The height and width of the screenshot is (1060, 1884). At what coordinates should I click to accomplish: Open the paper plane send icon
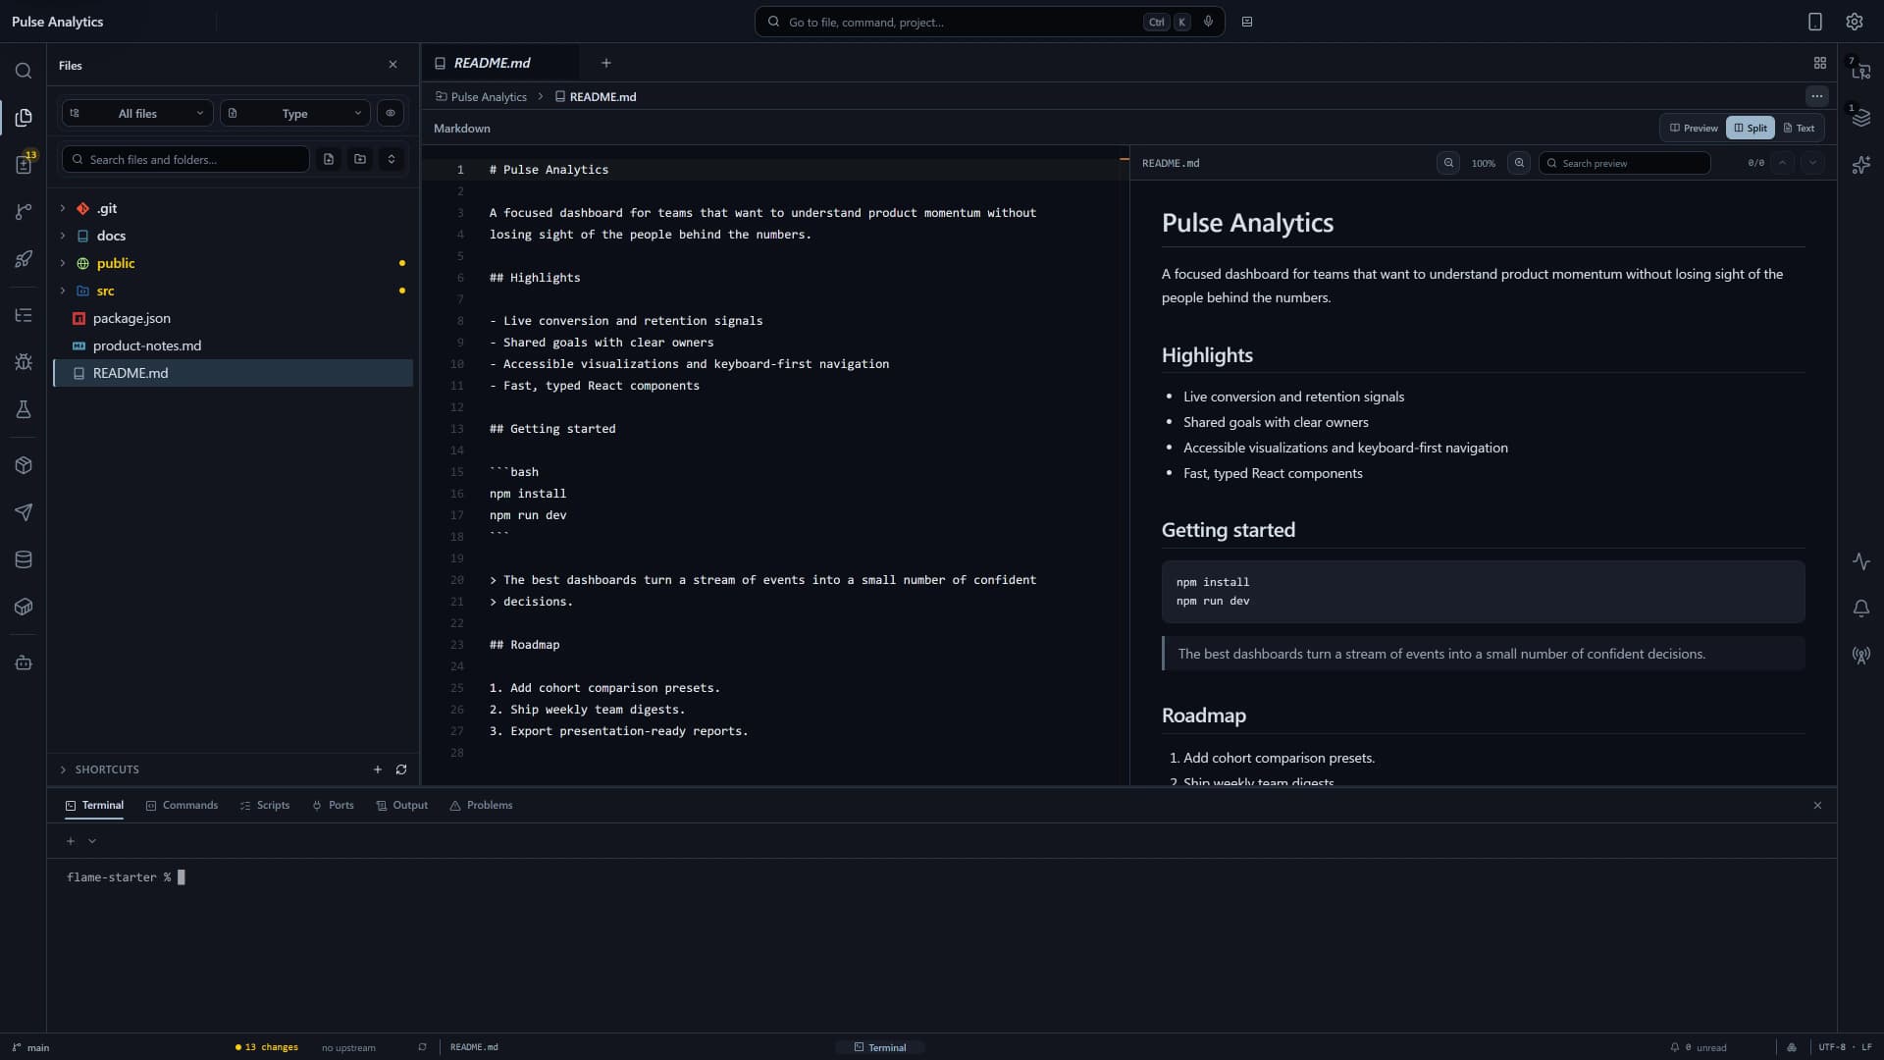(x=24, y=512)
